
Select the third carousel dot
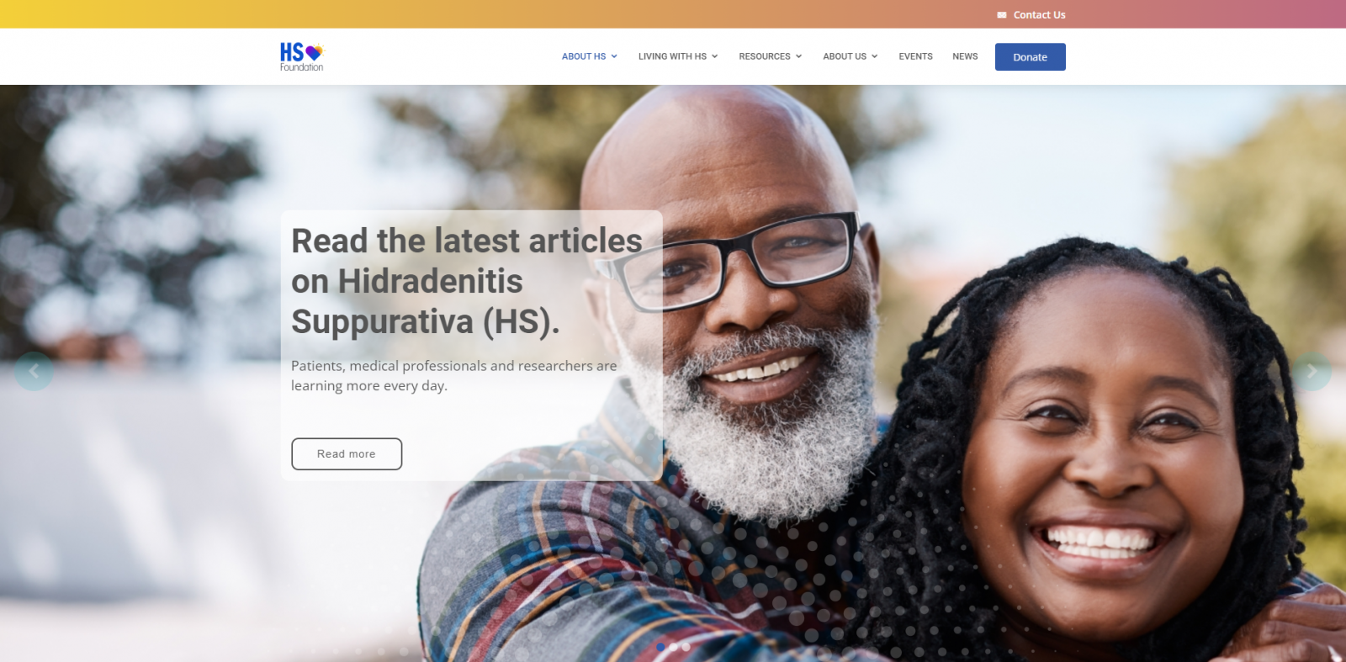coord(686,647)
